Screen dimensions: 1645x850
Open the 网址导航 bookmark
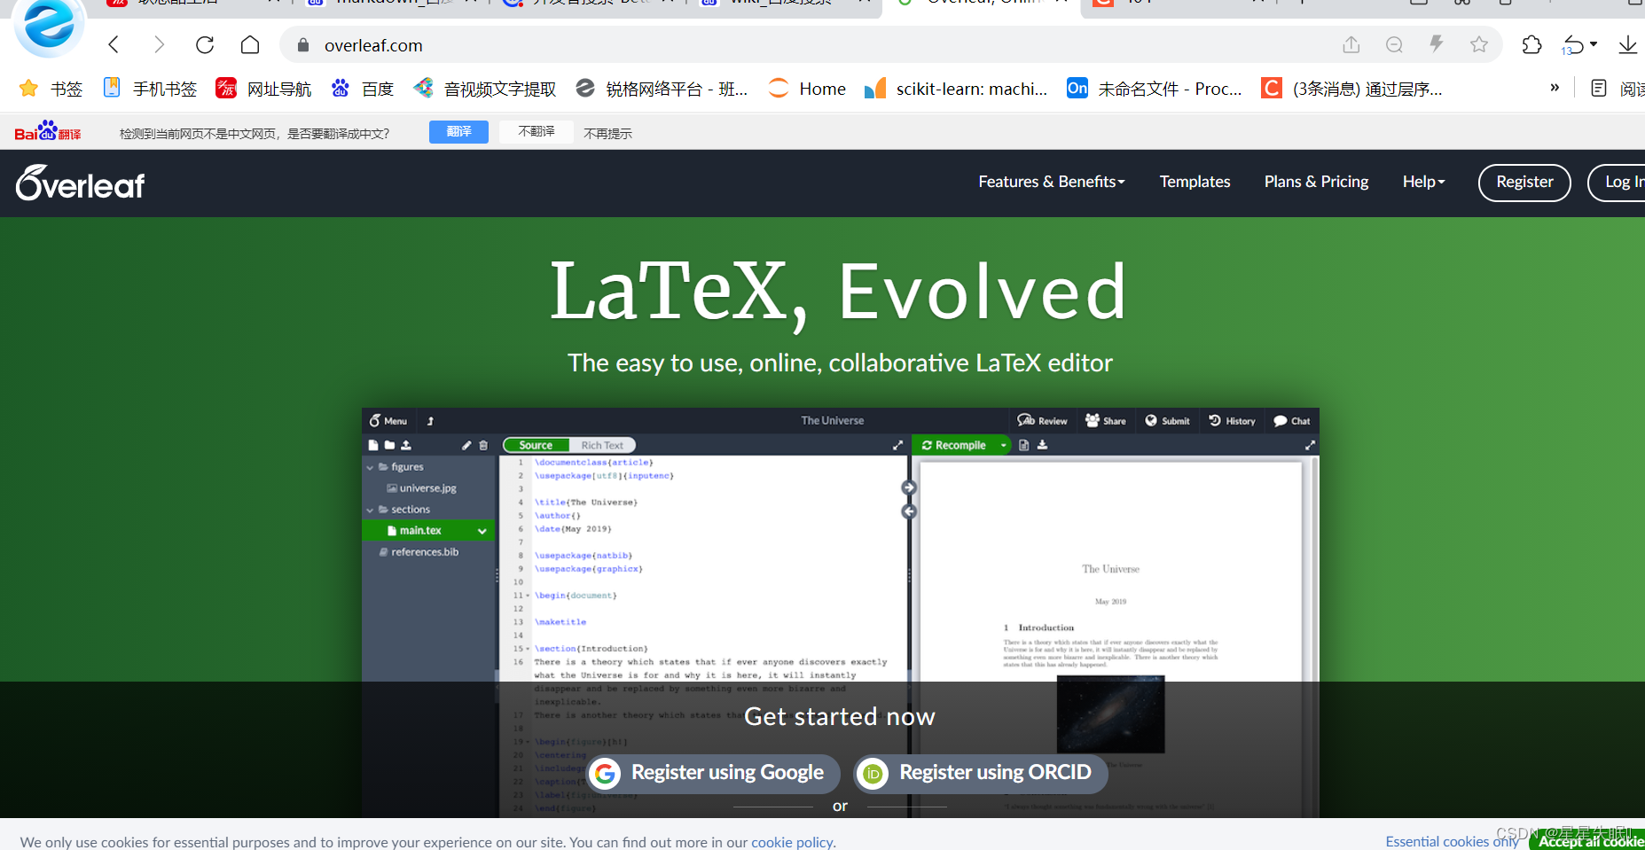point(264,89)
